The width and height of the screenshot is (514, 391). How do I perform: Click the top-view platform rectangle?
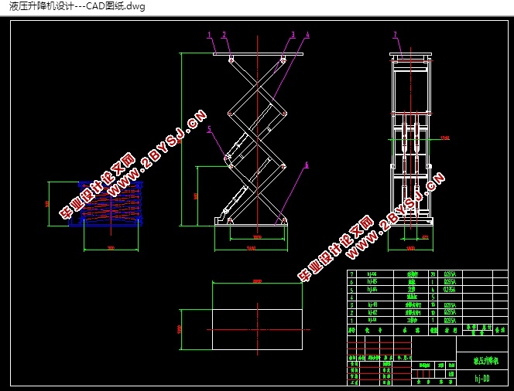(x=257, y=329)
